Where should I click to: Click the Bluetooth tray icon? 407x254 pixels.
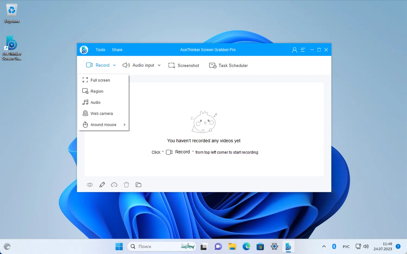(x=334, y=246)
